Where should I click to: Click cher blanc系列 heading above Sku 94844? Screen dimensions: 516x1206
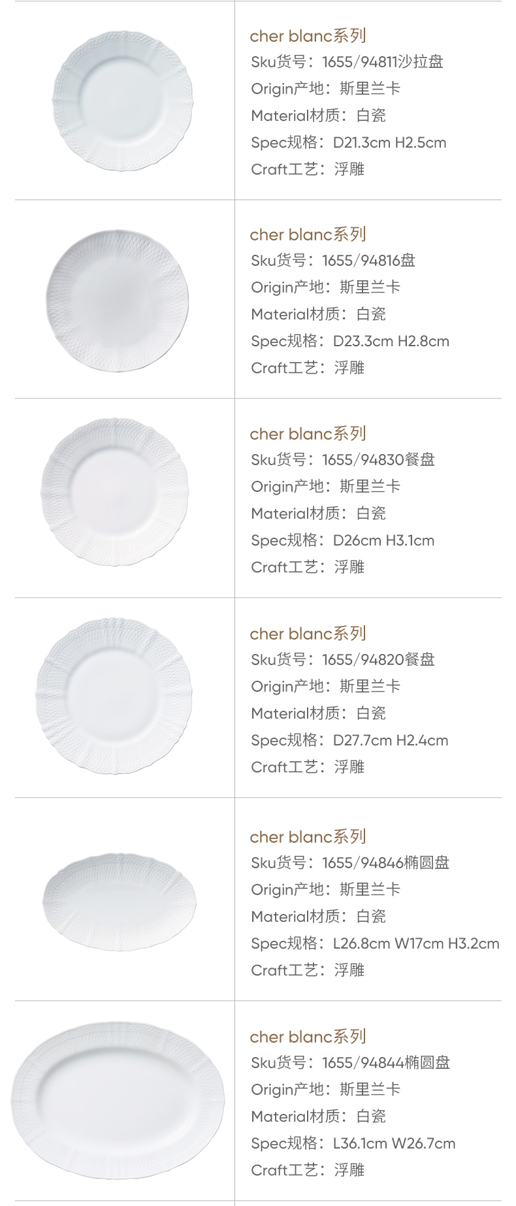pos(308,1037)
